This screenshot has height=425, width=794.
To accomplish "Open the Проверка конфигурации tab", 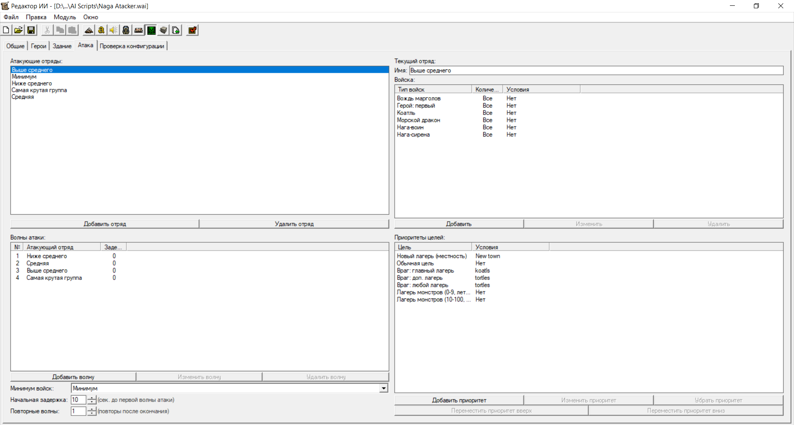I will 132,46.
